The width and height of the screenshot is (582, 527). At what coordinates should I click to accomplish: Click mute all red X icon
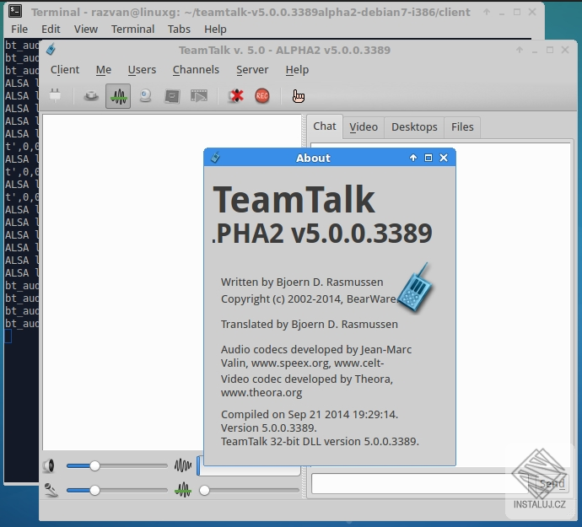pos(235,96)
